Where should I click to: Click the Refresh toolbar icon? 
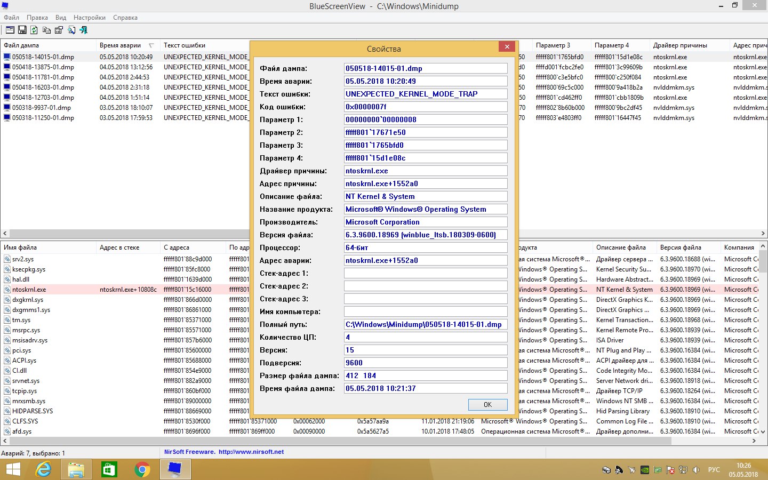point(34,30)
